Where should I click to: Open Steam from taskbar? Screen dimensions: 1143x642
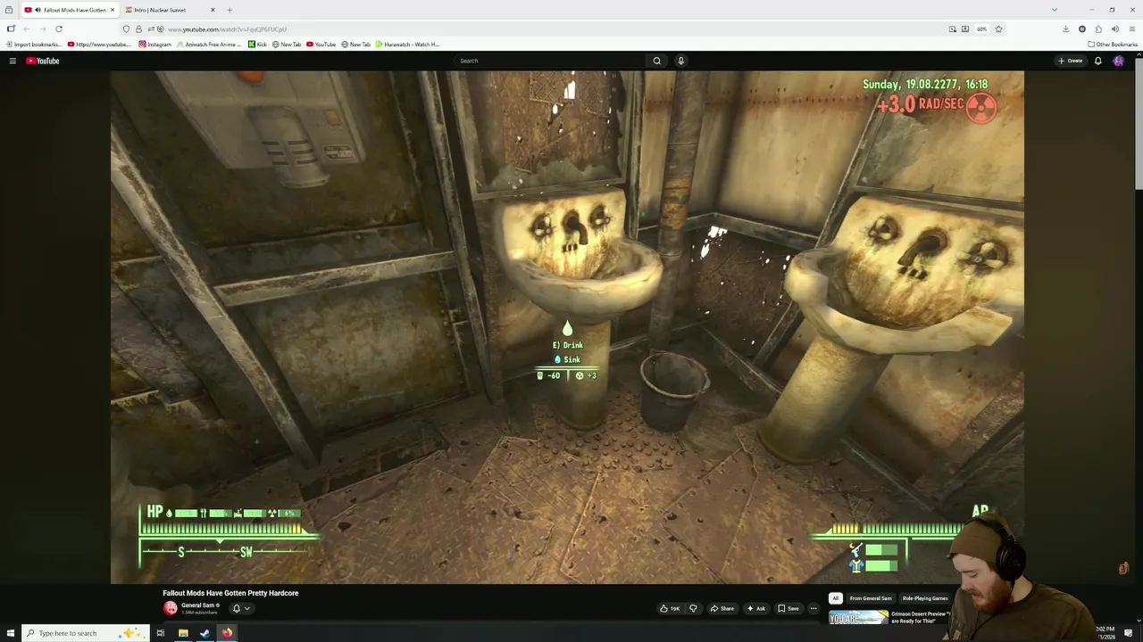[x=204, y=633]
